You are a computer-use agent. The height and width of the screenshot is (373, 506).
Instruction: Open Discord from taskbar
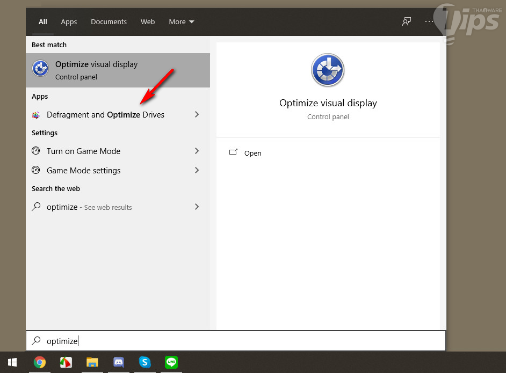click(119, 362)
